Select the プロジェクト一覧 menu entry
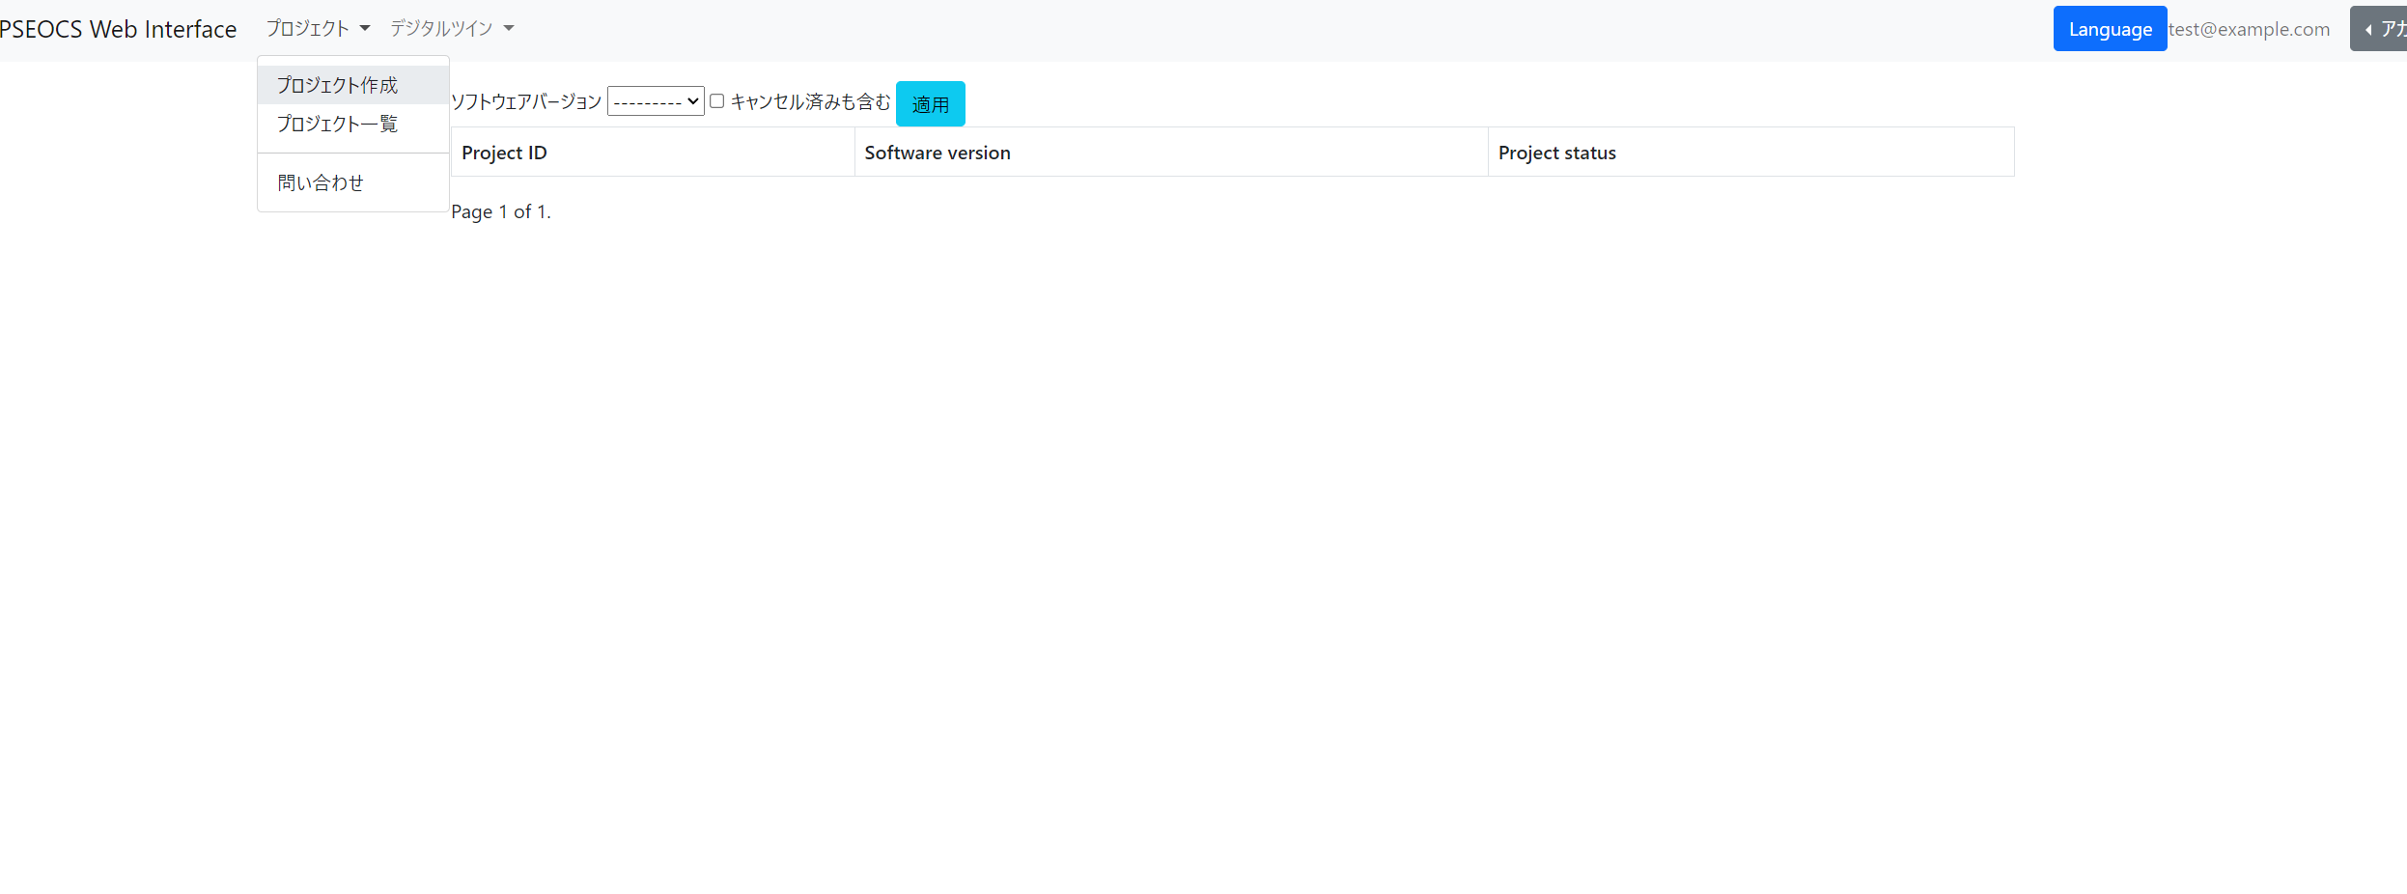 337,125
